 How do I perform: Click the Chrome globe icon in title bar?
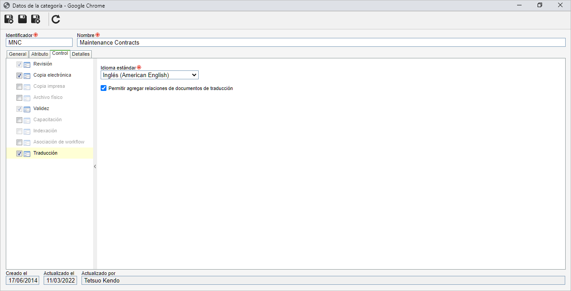[7, 5]
